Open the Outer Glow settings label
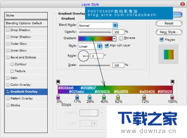Screen dimensions: 187x138 pos(19,44)
